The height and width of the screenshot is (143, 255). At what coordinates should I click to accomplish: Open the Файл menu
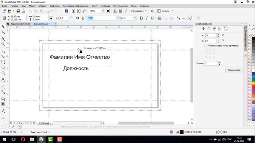click(4, 6)
